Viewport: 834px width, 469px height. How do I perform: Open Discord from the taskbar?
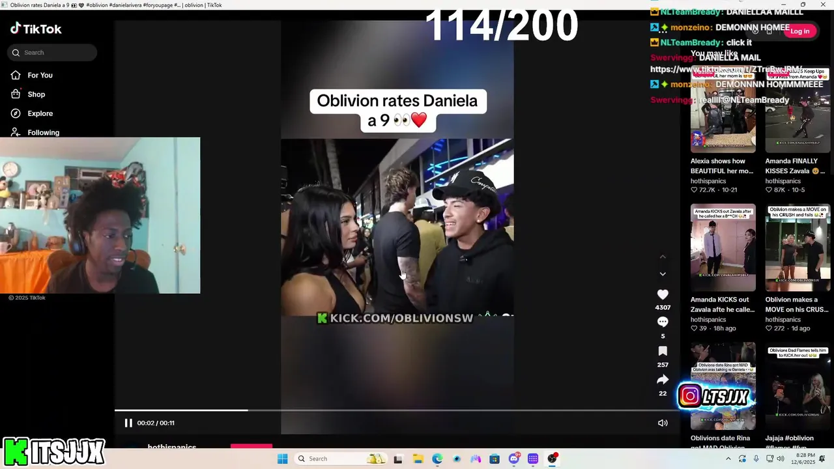pos(514,459)
